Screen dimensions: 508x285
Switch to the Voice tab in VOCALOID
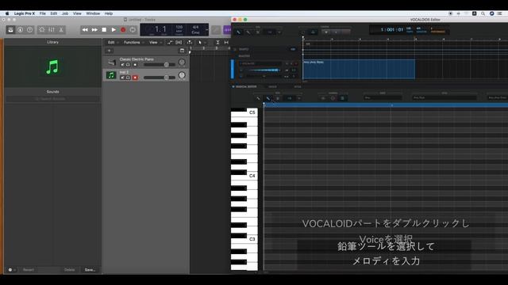click(x=272, y=86)
